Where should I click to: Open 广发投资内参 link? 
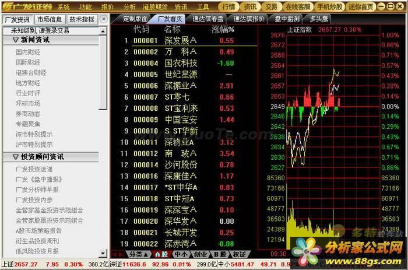pyautogui.click(x=34, y=200)
